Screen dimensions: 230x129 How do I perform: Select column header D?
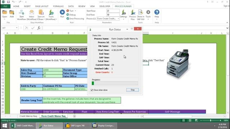click(x=52, y=33)
